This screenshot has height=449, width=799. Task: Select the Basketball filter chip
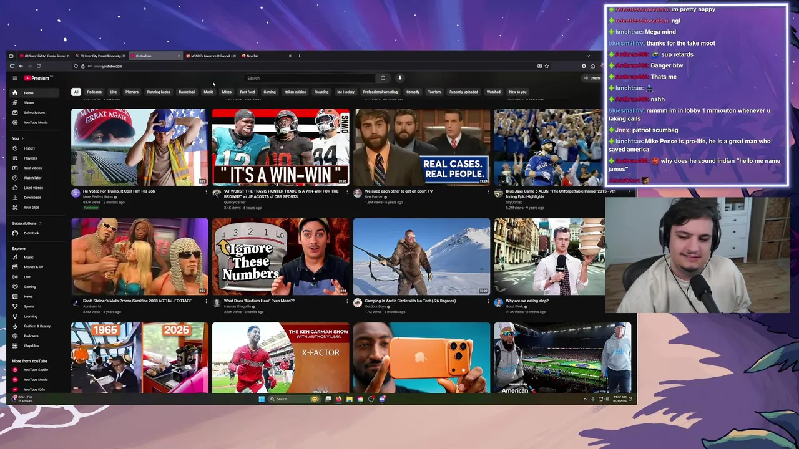tap(187, 92)
